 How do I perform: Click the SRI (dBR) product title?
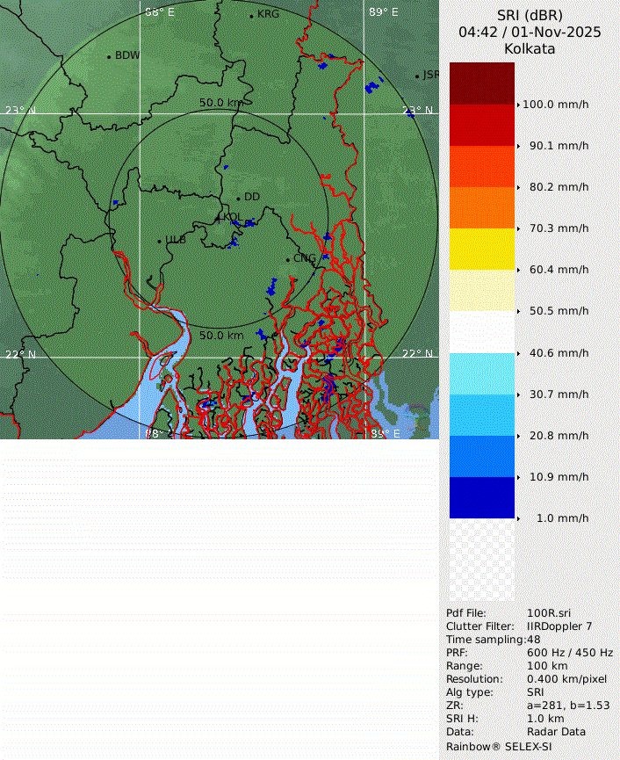tap(530, 15)
